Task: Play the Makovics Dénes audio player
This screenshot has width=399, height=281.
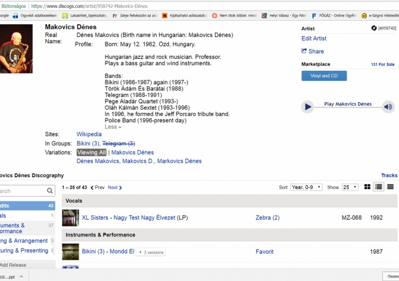Action: [x=307, y=107]
